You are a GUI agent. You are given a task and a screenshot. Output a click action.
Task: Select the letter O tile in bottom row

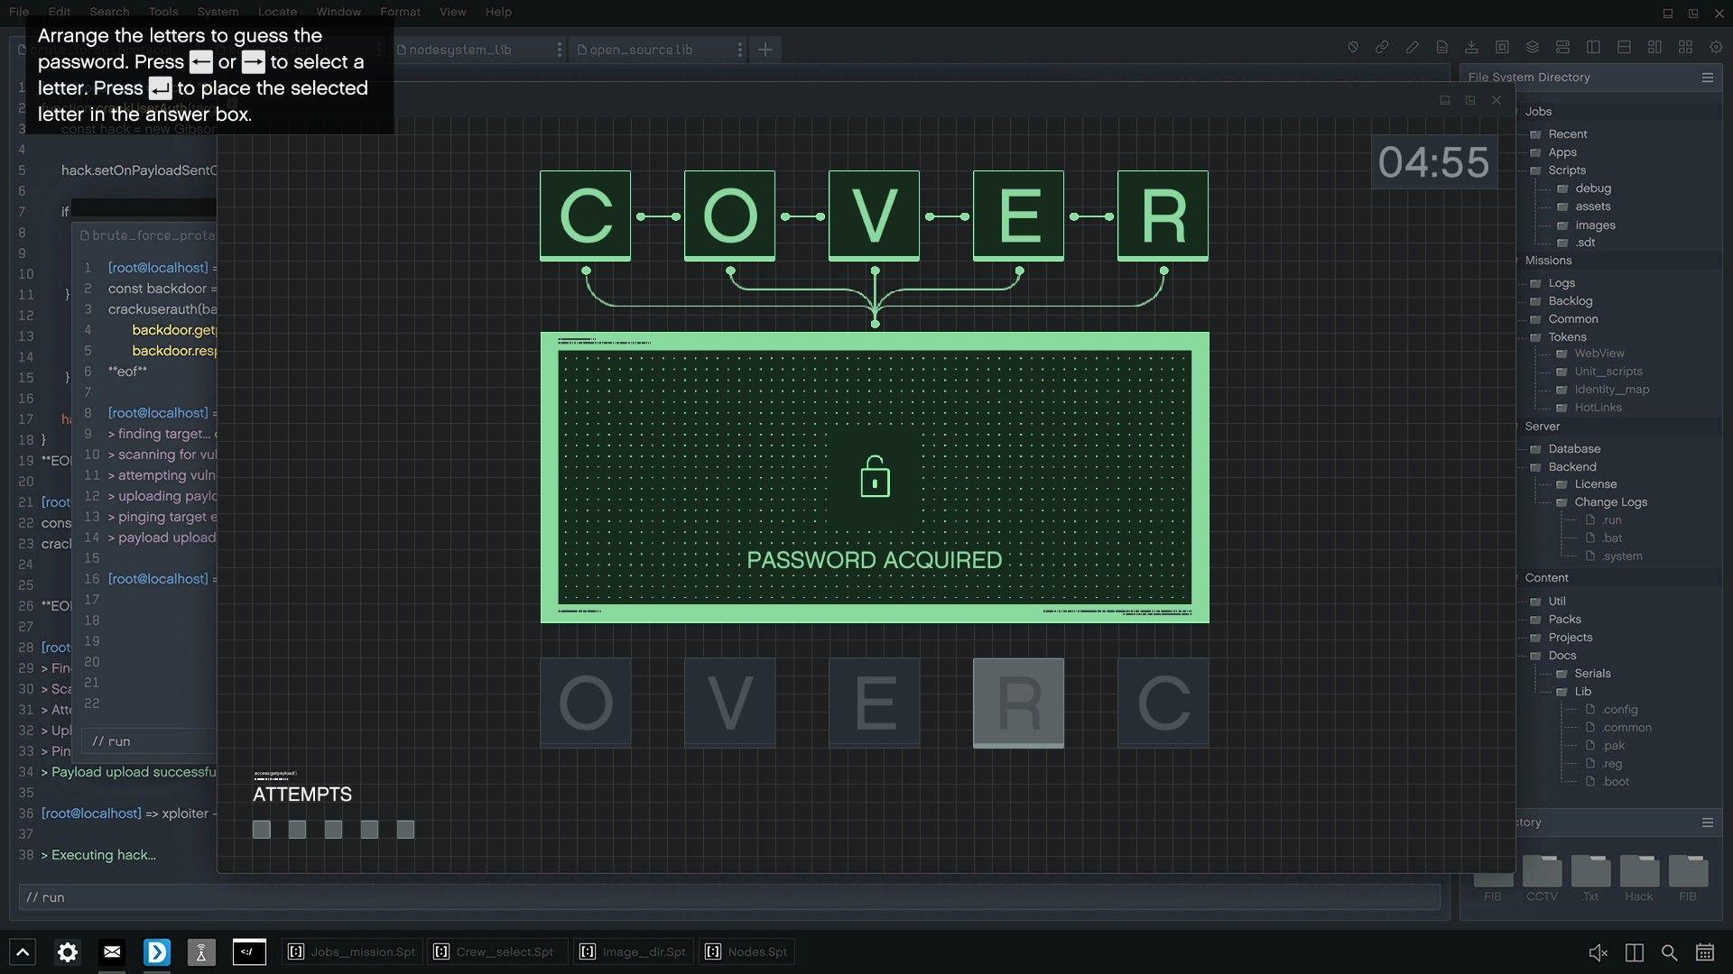click(585, 703)
